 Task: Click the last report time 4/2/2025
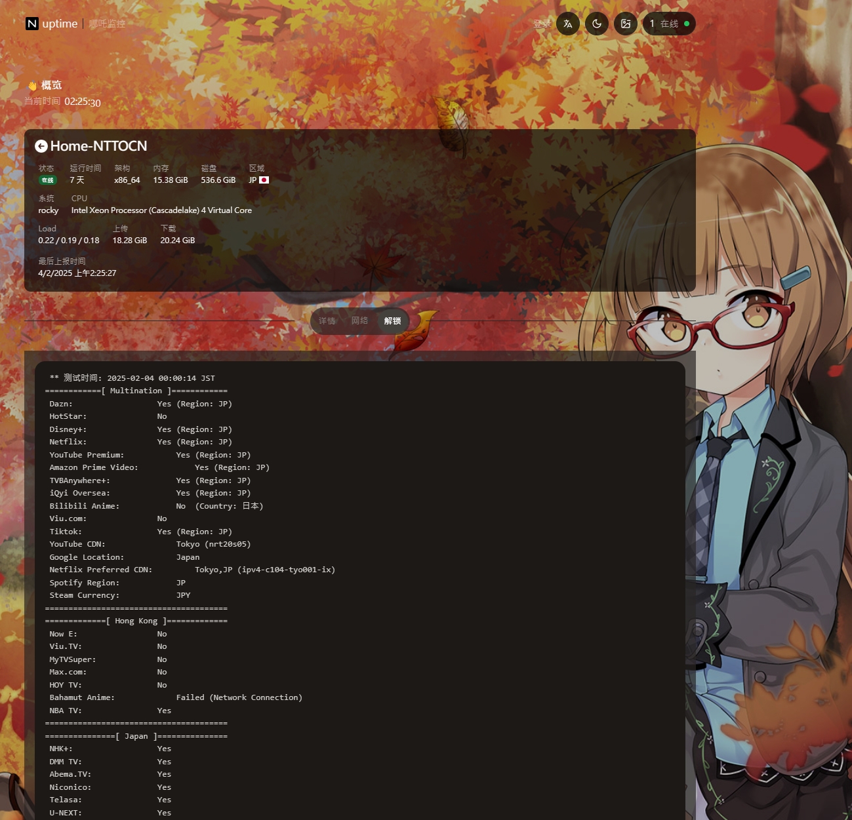(x=77, y=273)
